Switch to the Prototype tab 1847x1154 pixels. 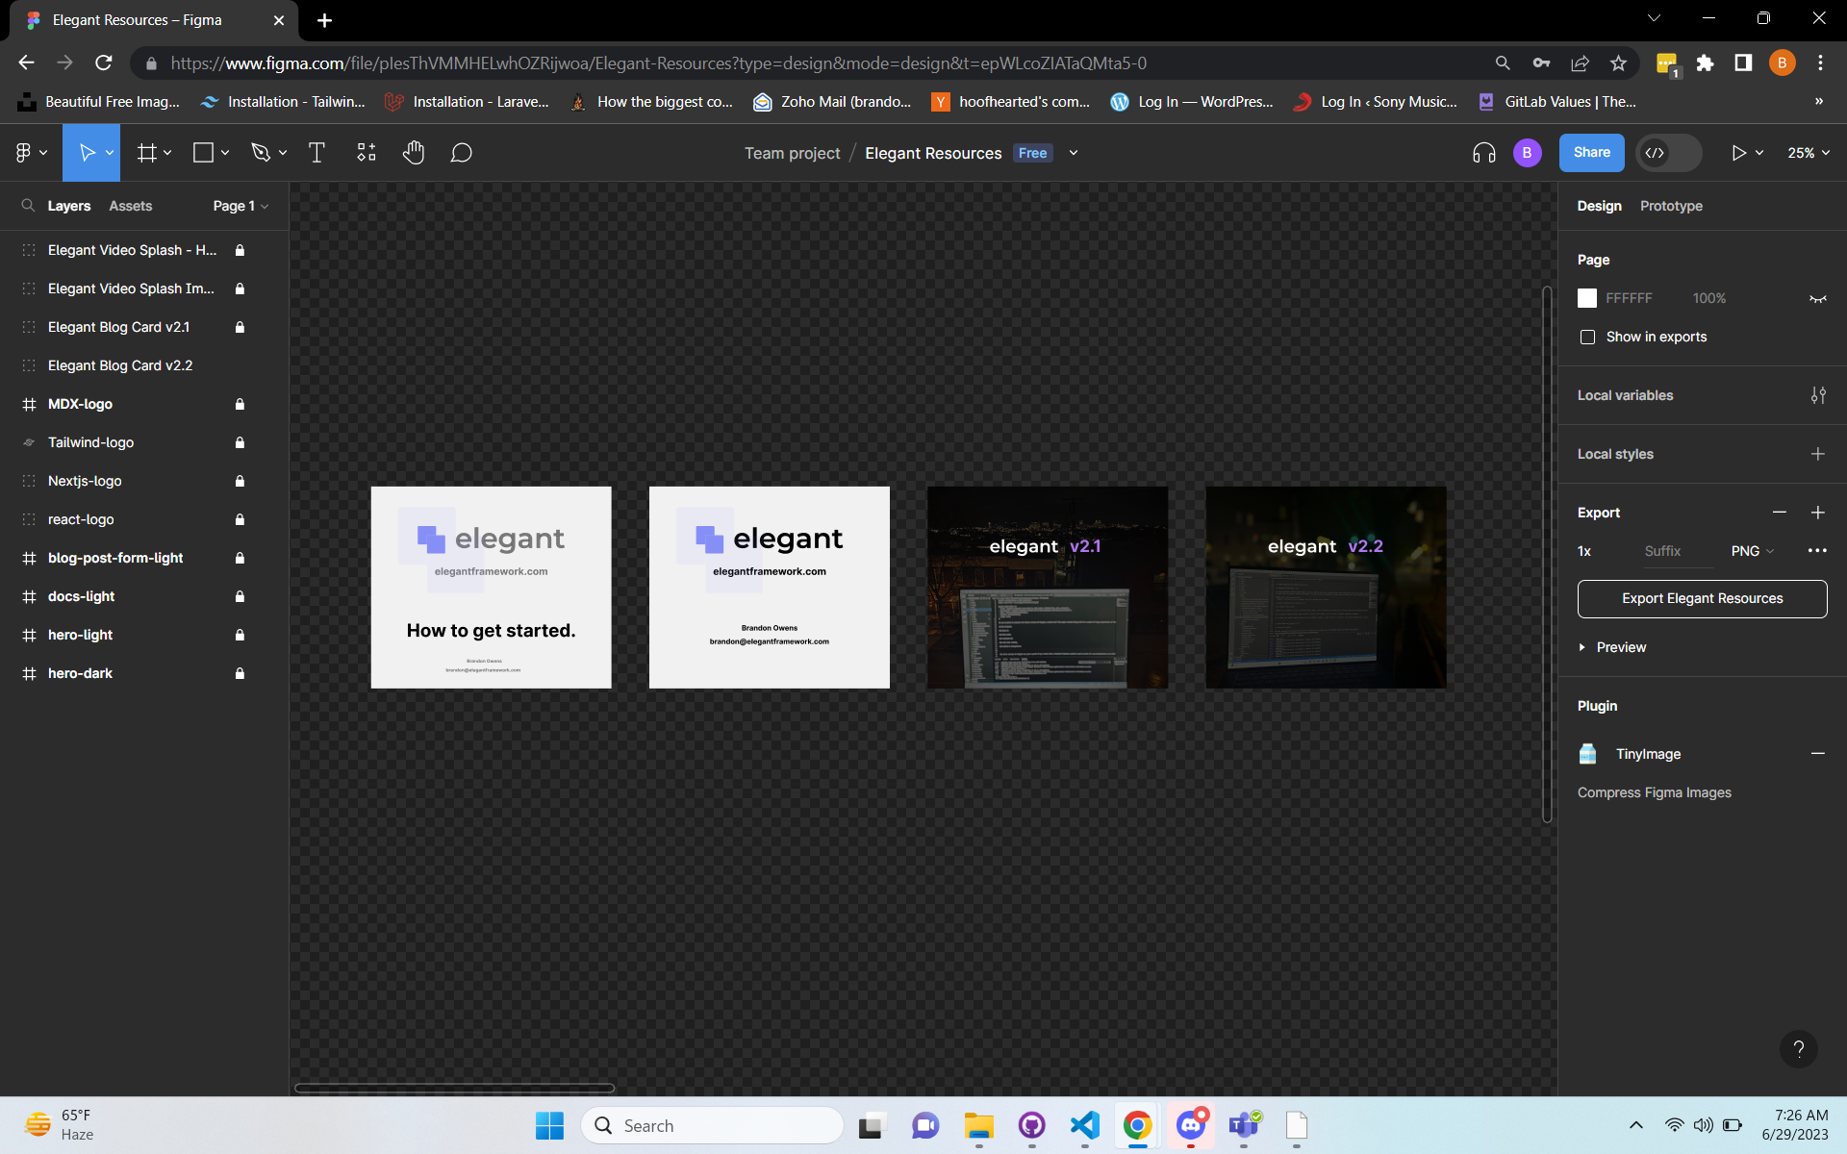[x=1670, y=206]
